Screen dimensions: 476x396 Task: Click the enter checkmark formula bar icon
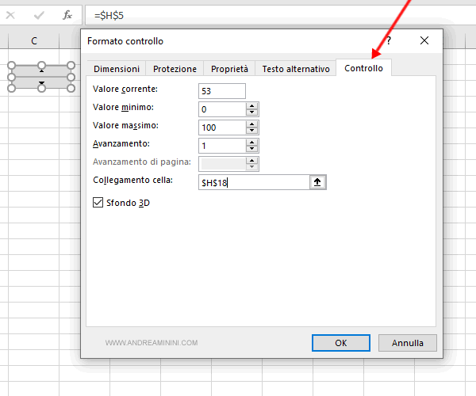click(x=38, y=14)
